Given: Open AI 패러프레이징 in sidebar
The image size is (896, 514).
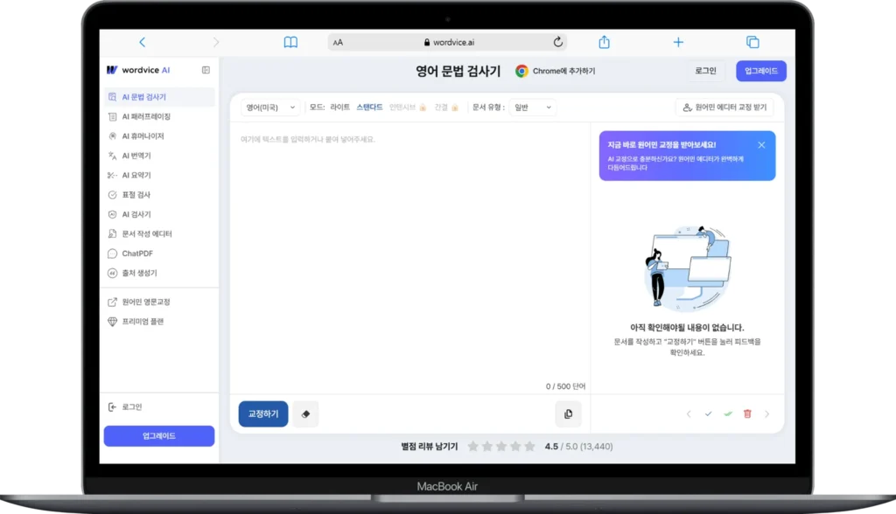Looking at the screenshot, I should (159, 116).
